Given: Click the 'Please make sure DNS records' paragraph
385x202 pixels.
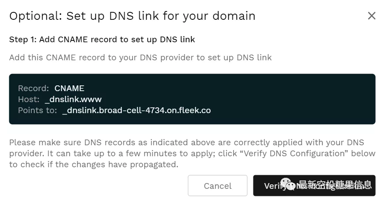Looking at the screenshot, I should [192, 153].
